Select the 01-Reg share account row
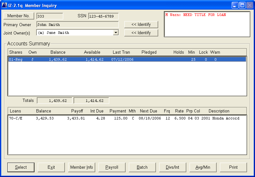This screenshot has width=255, height=177. [x=127, y=59]
